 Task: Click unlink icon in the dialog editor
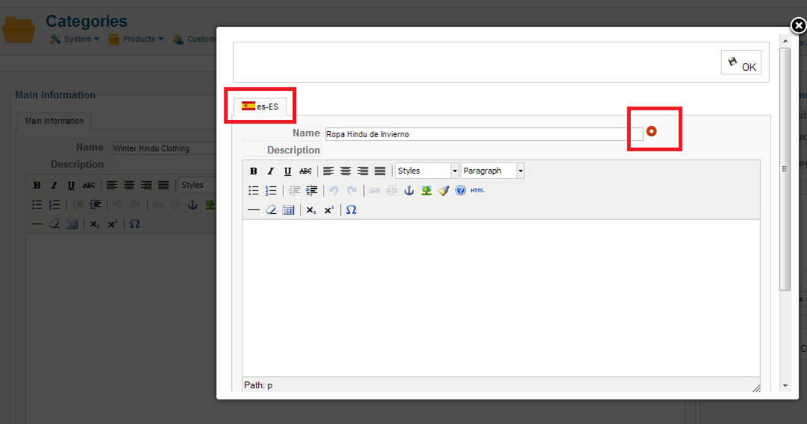(x=392, y=191)
